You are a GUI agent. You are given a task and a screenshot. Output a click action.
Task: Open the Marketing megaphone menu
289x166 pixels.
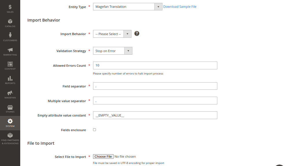(10, 51)
